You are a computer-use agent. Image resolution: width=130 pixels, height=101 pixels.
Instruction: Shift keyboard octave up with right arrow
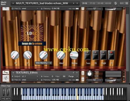click(x=10, y=98)
